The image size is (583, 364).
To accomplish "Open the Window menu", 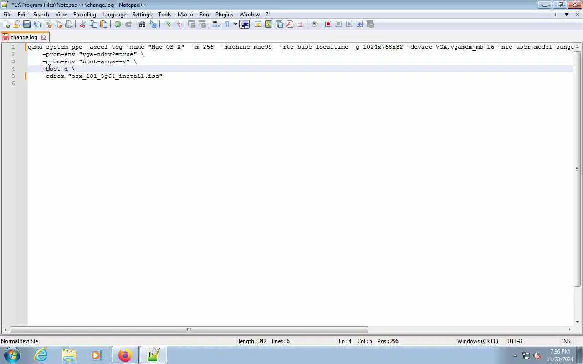I will pos(250,15).
